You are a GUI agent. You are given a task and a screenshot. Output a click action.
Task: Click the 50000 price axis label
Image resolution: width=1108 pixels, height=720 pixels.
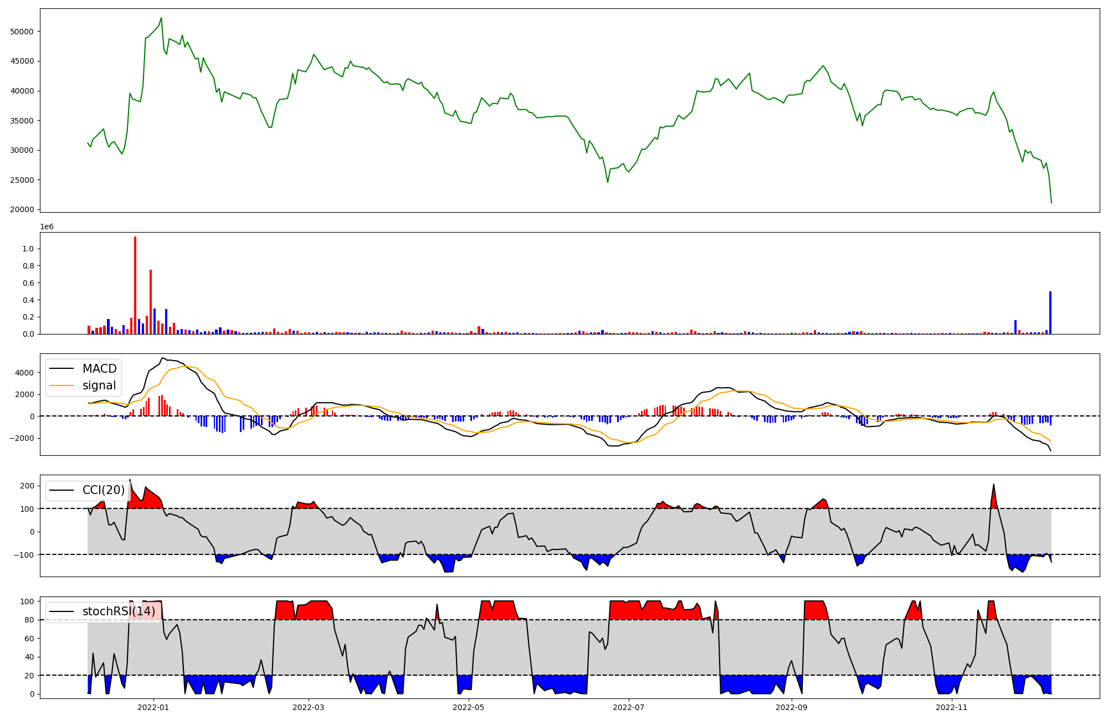(x=22, y=32)
